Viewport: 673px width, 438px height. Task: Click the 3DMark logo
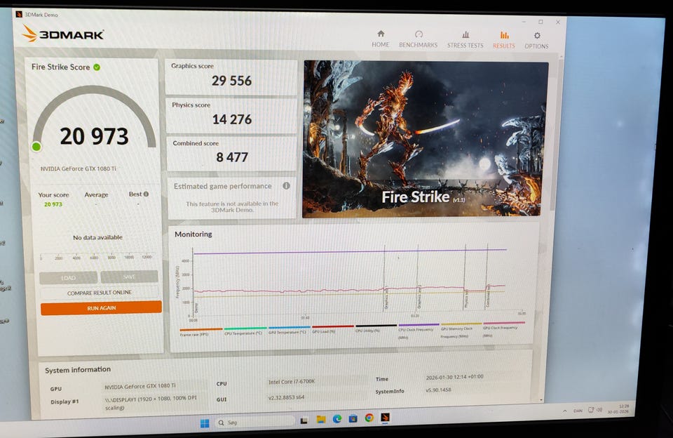click(62, 34)
